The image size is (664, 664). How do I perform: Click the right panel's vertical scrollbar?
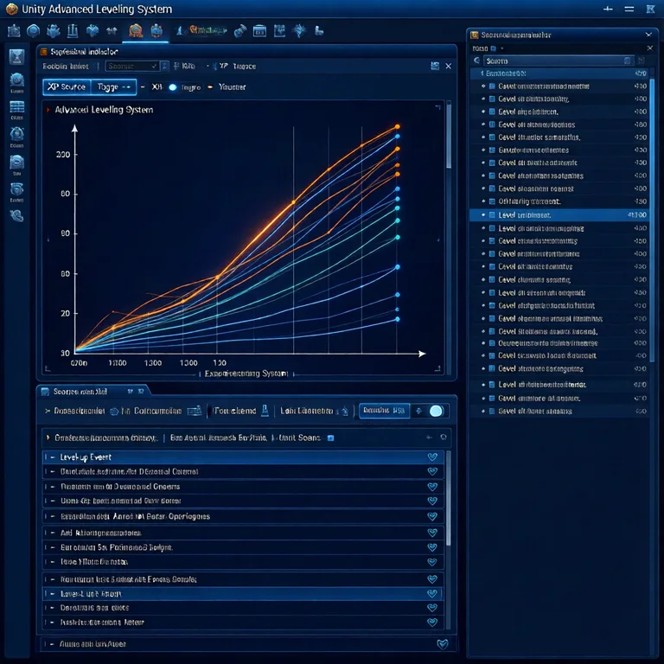coord(652,219)
